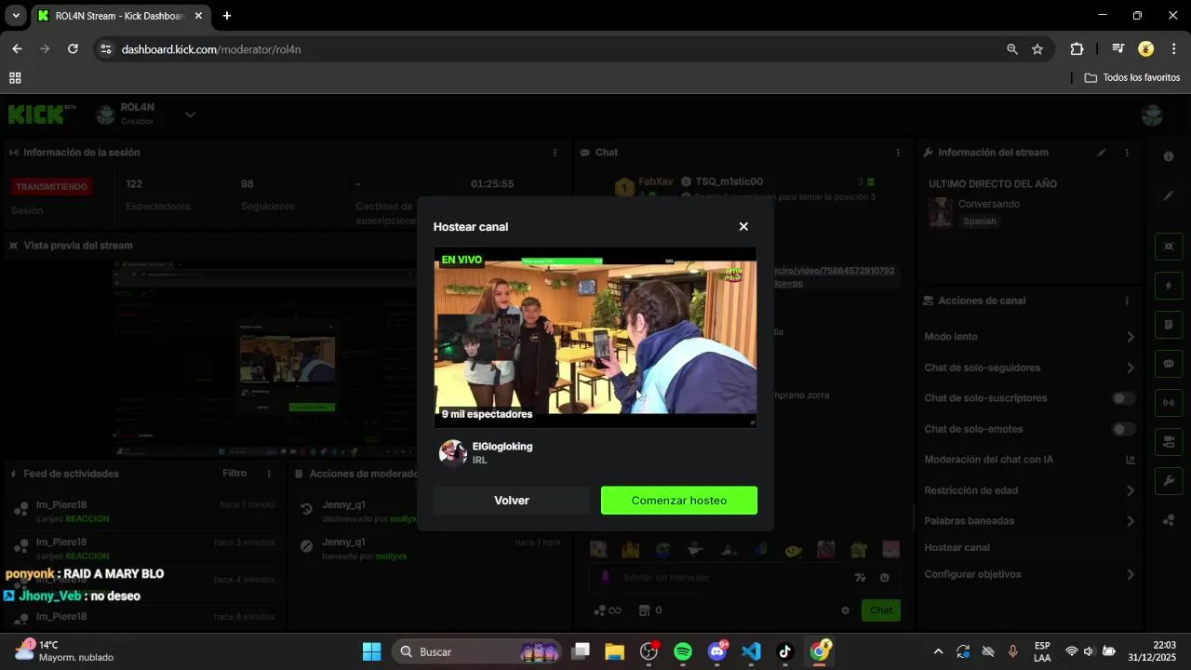Image resolution: width=1191 pixels, height=670 pixels.
Task: Open the profile avatar menu
Action: coord(1152,114)
